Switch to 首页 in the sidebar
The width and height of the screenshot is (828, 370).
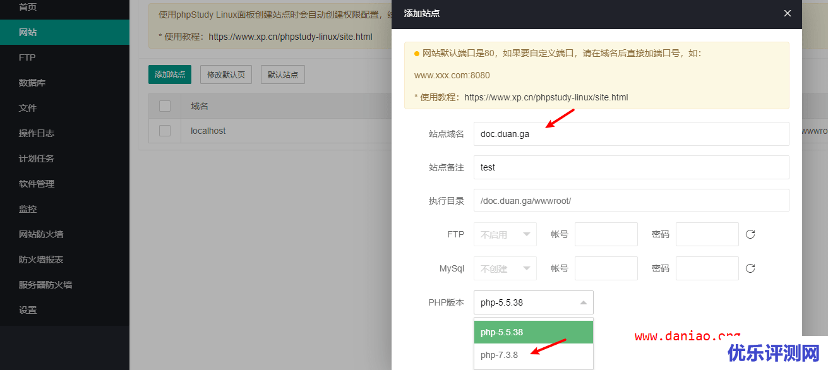(25, 6)
